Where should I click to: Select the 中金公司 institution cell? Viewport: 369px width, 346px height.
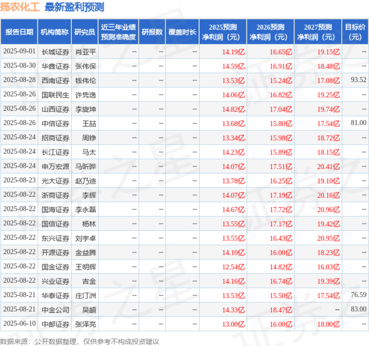click(x=55, y=310)
